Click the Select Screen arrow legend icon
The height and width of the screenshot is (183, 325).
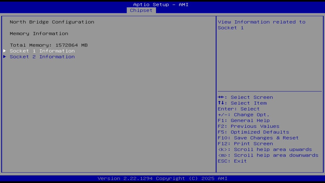click(x=221, y=97)
